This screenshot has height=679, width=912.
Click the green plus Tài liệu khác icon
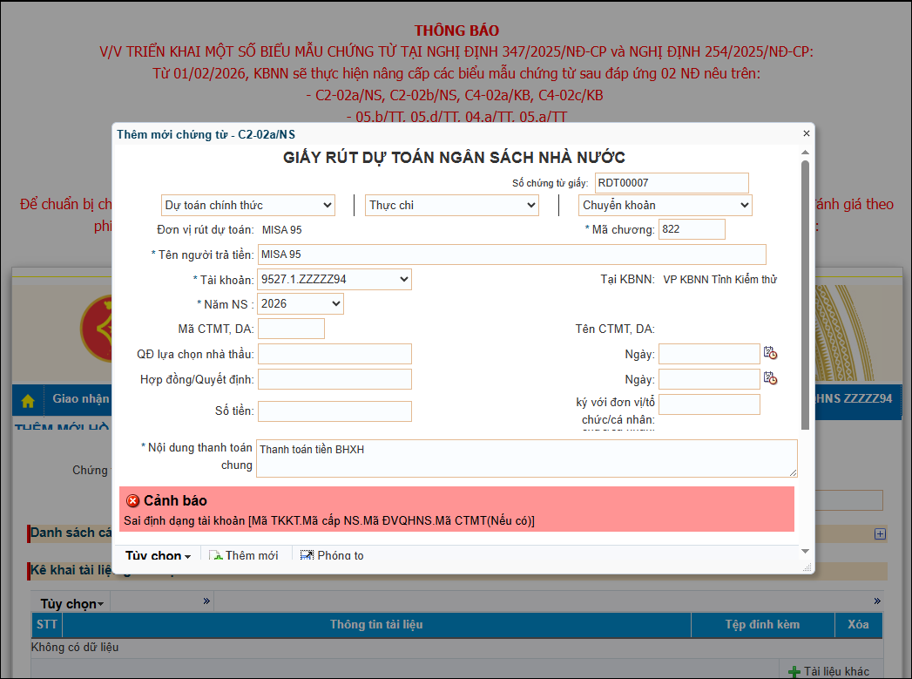point(794,672)
